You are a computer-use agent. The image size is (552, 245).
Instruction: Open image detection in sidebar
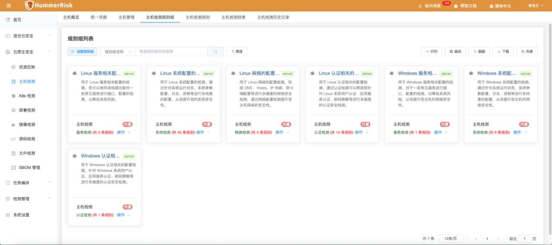tap(27, 125)
